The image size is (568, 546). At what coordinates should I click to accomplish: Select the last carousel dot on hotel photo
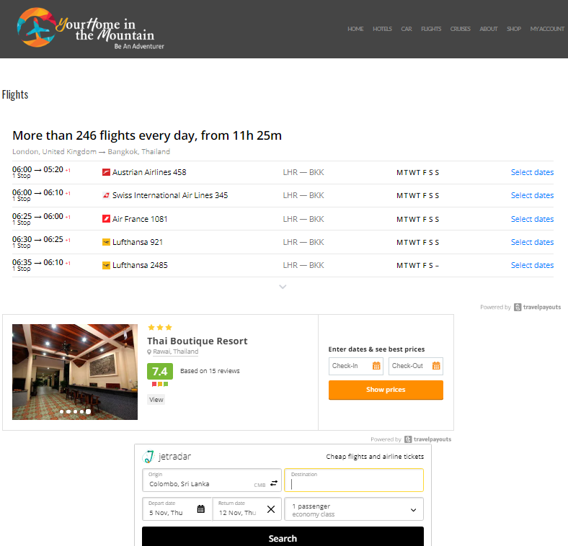88,412
